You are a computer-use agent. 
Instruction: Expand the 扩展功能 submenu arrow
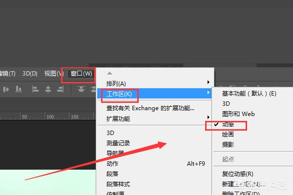click(209, 117)
